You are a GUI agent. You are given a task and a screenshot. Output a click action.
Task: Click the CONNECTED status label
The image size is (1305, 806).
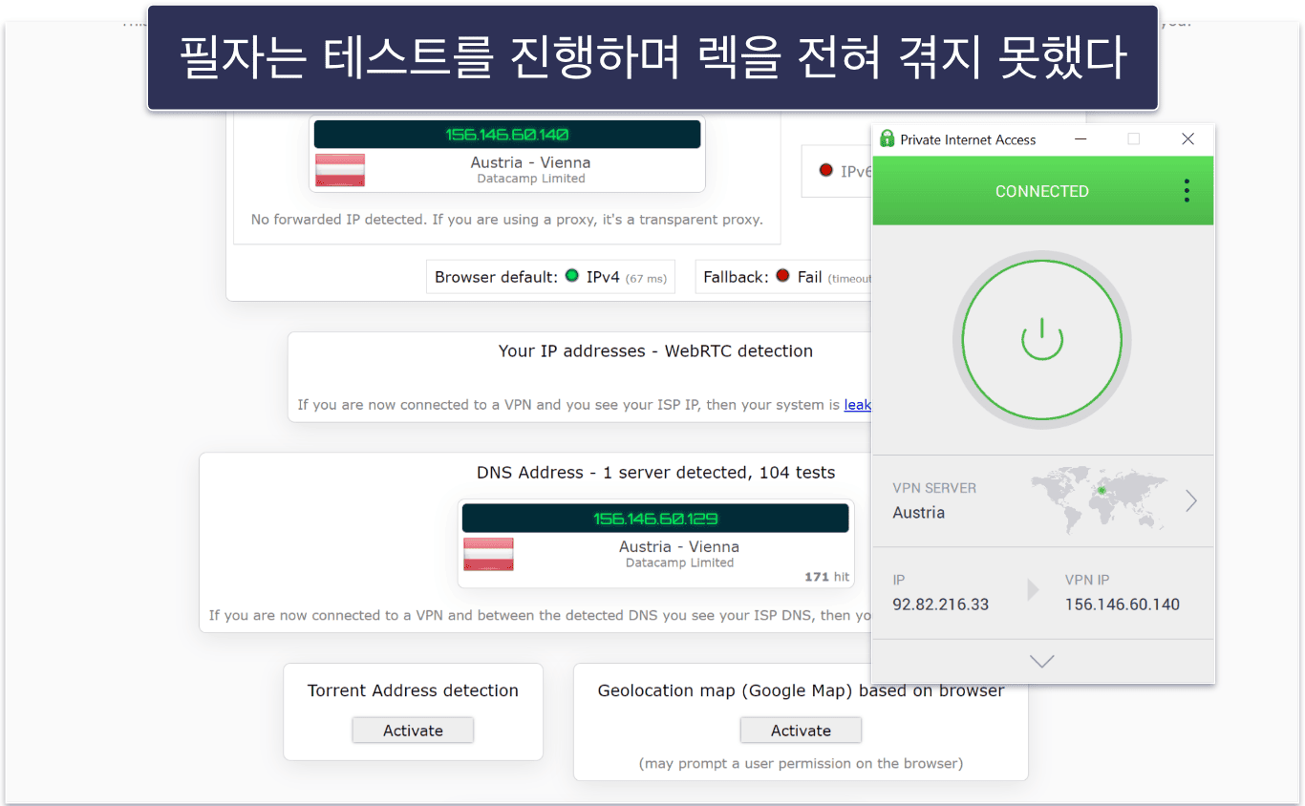[x=1042, y=191]
